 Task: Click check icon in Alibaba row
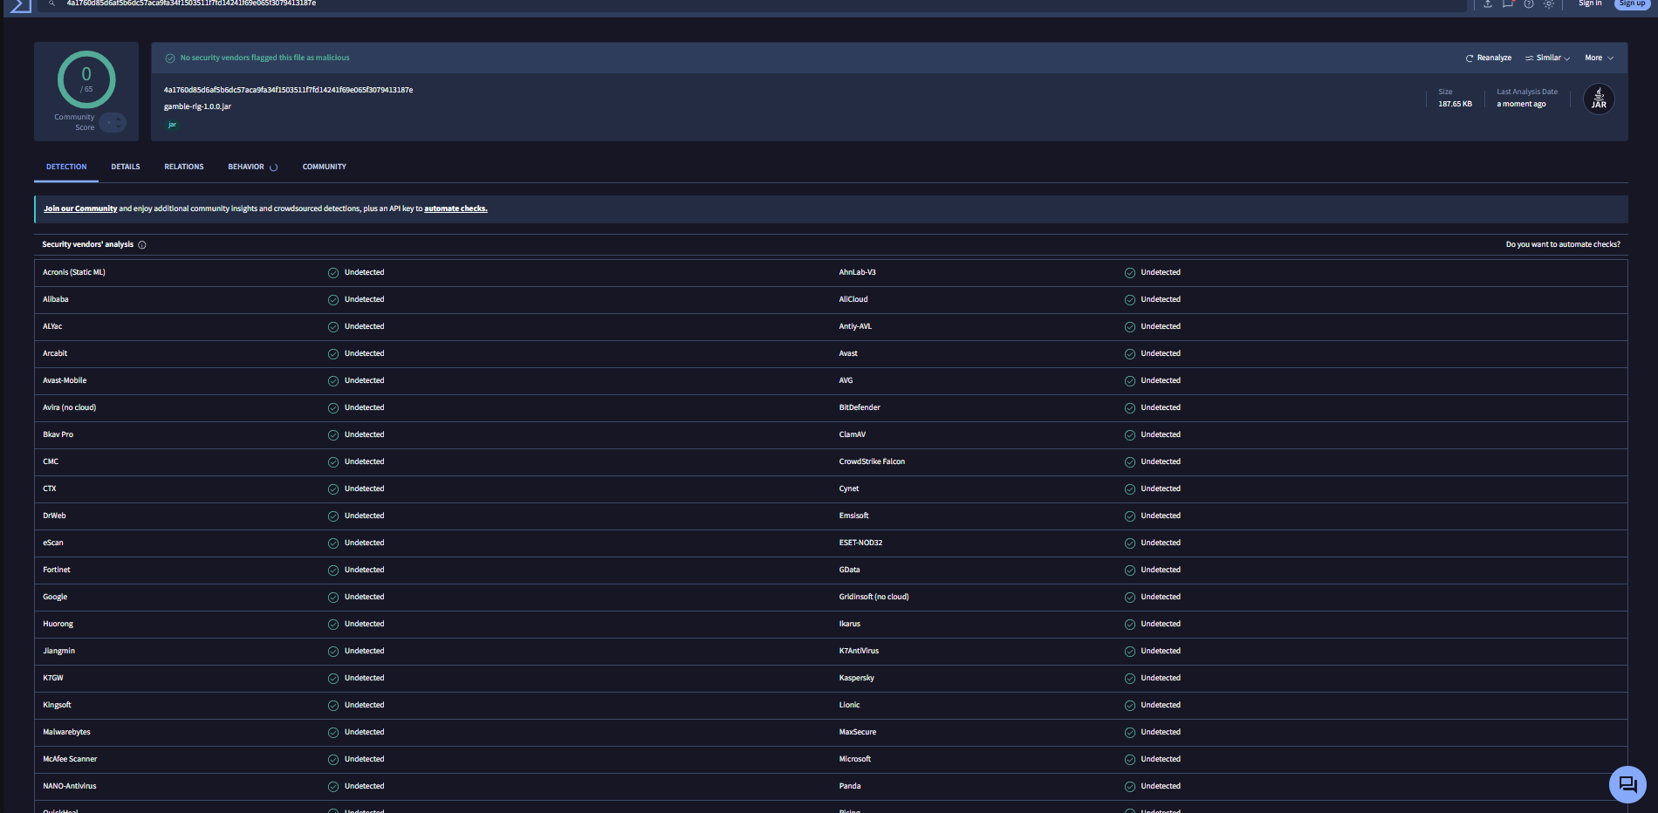pos(333,300)
